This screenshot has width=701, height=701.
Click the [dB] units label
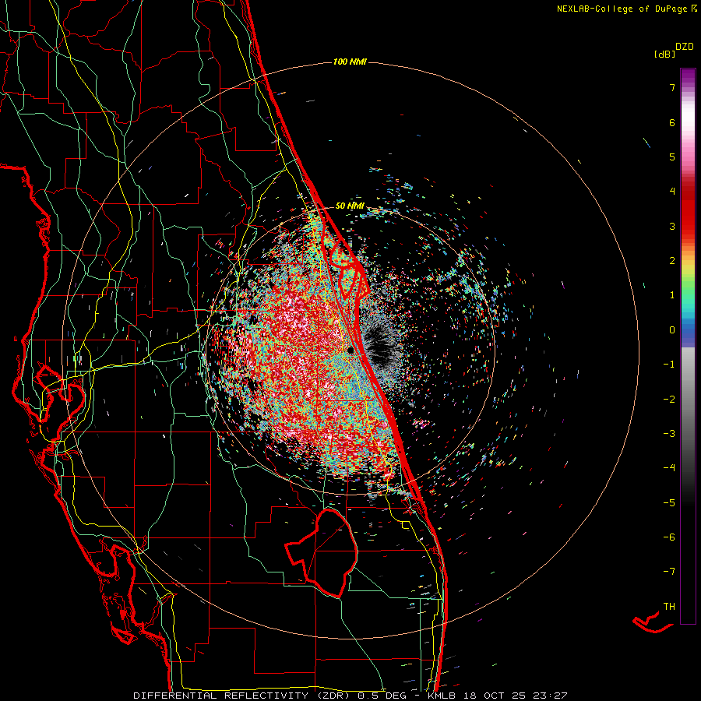point(664,55)
